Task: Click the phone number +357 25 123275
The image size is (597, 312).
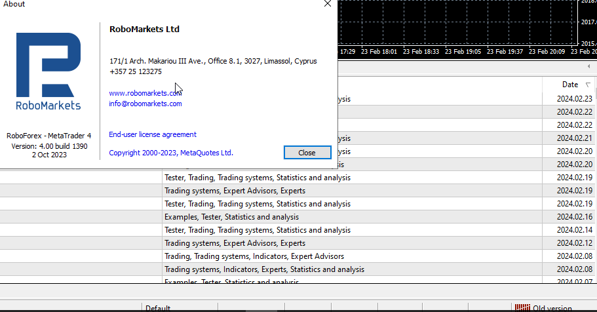Action: 136,71
